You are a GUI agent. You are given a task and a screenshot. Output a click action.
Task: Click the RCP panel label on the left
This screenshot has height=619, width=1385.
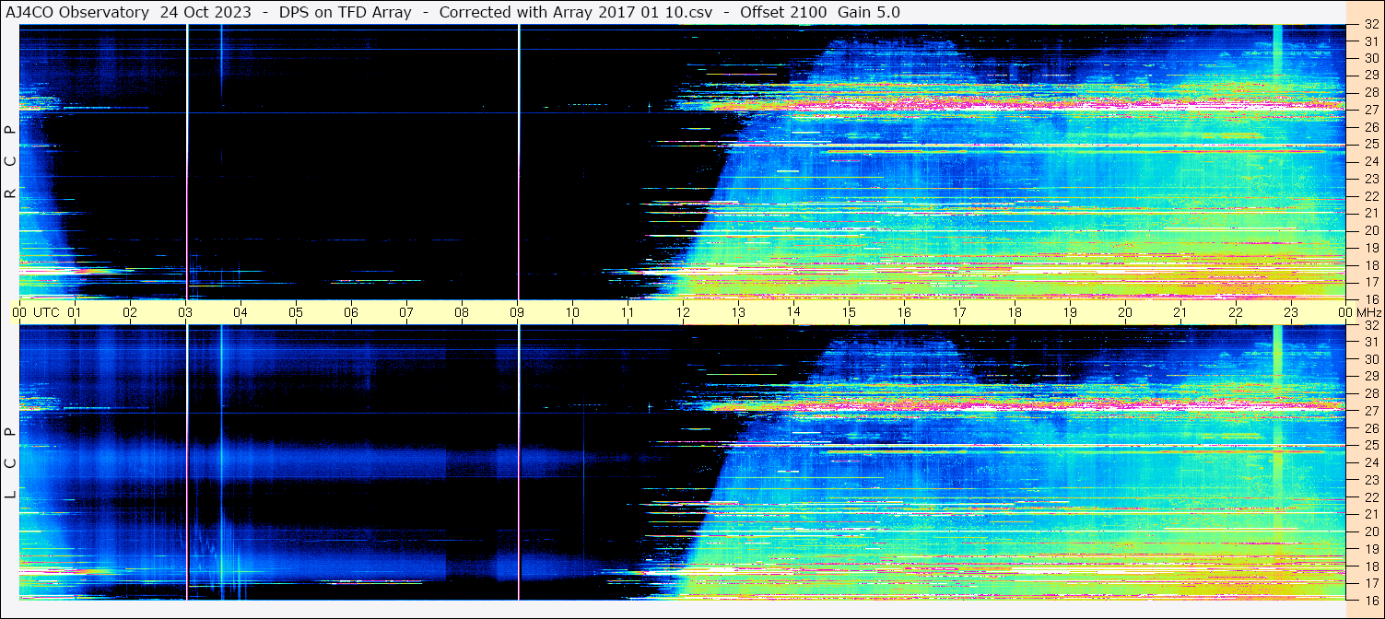click(10, 161)
